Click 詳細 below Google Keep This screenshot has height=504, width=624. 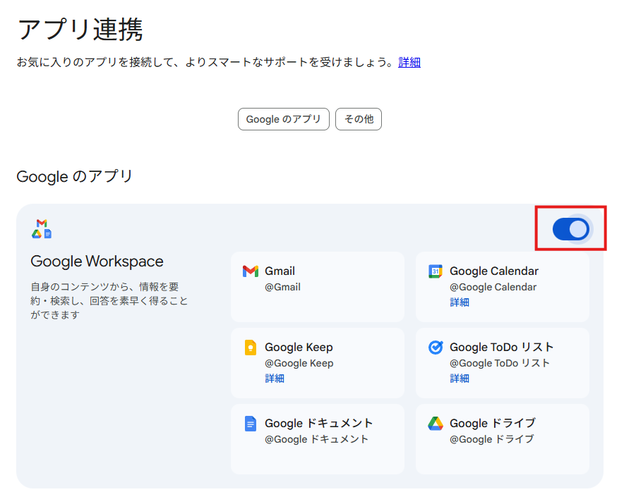click(x=273, y=378)
